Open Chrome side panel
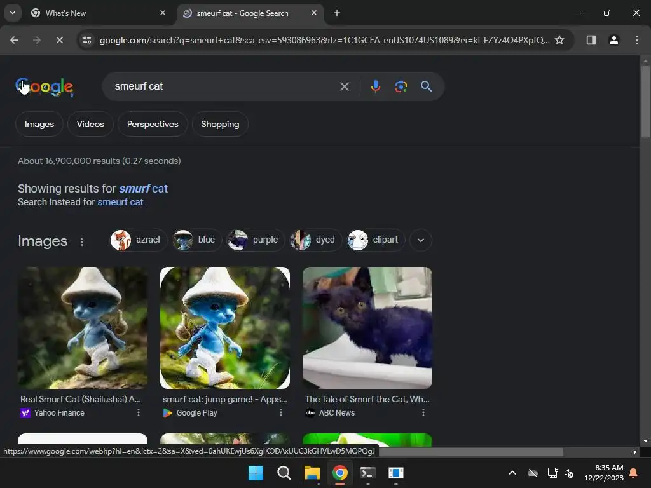Viewport: 651px width, 488px height. [x=591, y=40]
